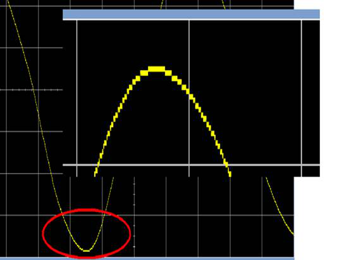The image size is (337, 260).
Task: Click the waveform where it crosses the inset's horizontal line on the left
Action: (x=98, y=165)
